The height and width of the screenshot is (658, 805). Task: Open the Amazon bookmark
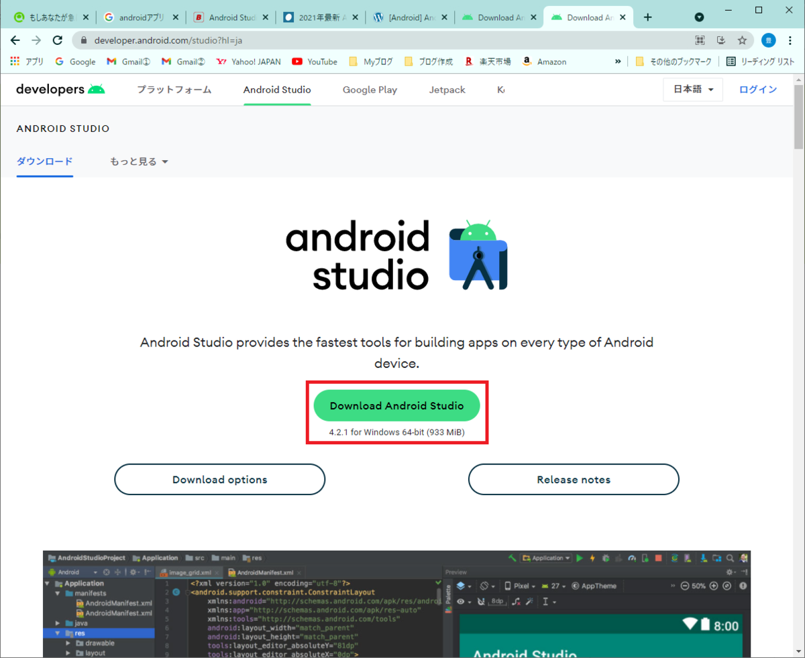tap(543, 62)
